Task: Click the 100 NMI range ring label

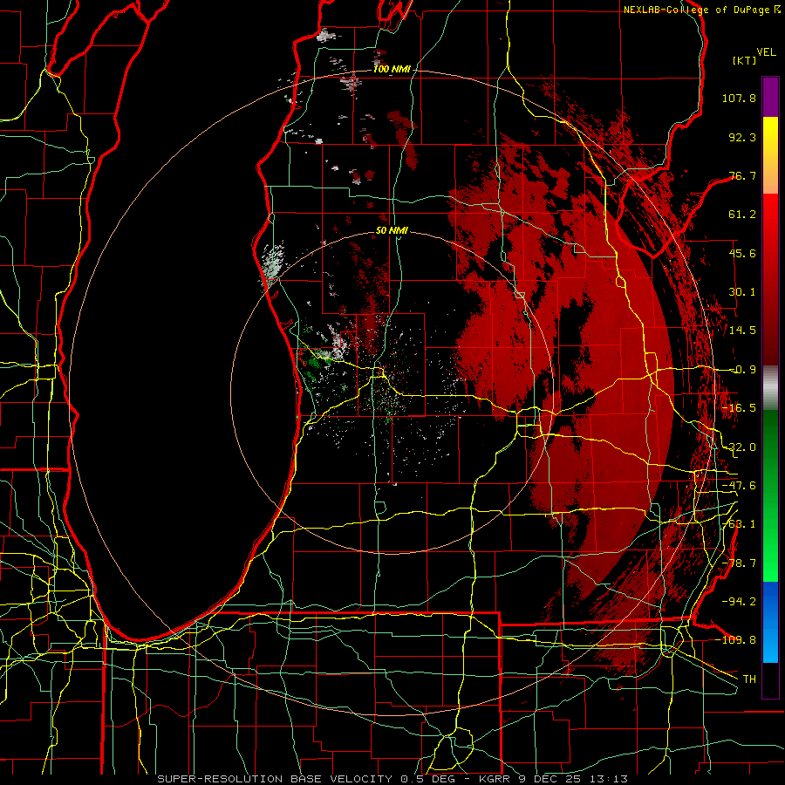Action: coord(392,69)
